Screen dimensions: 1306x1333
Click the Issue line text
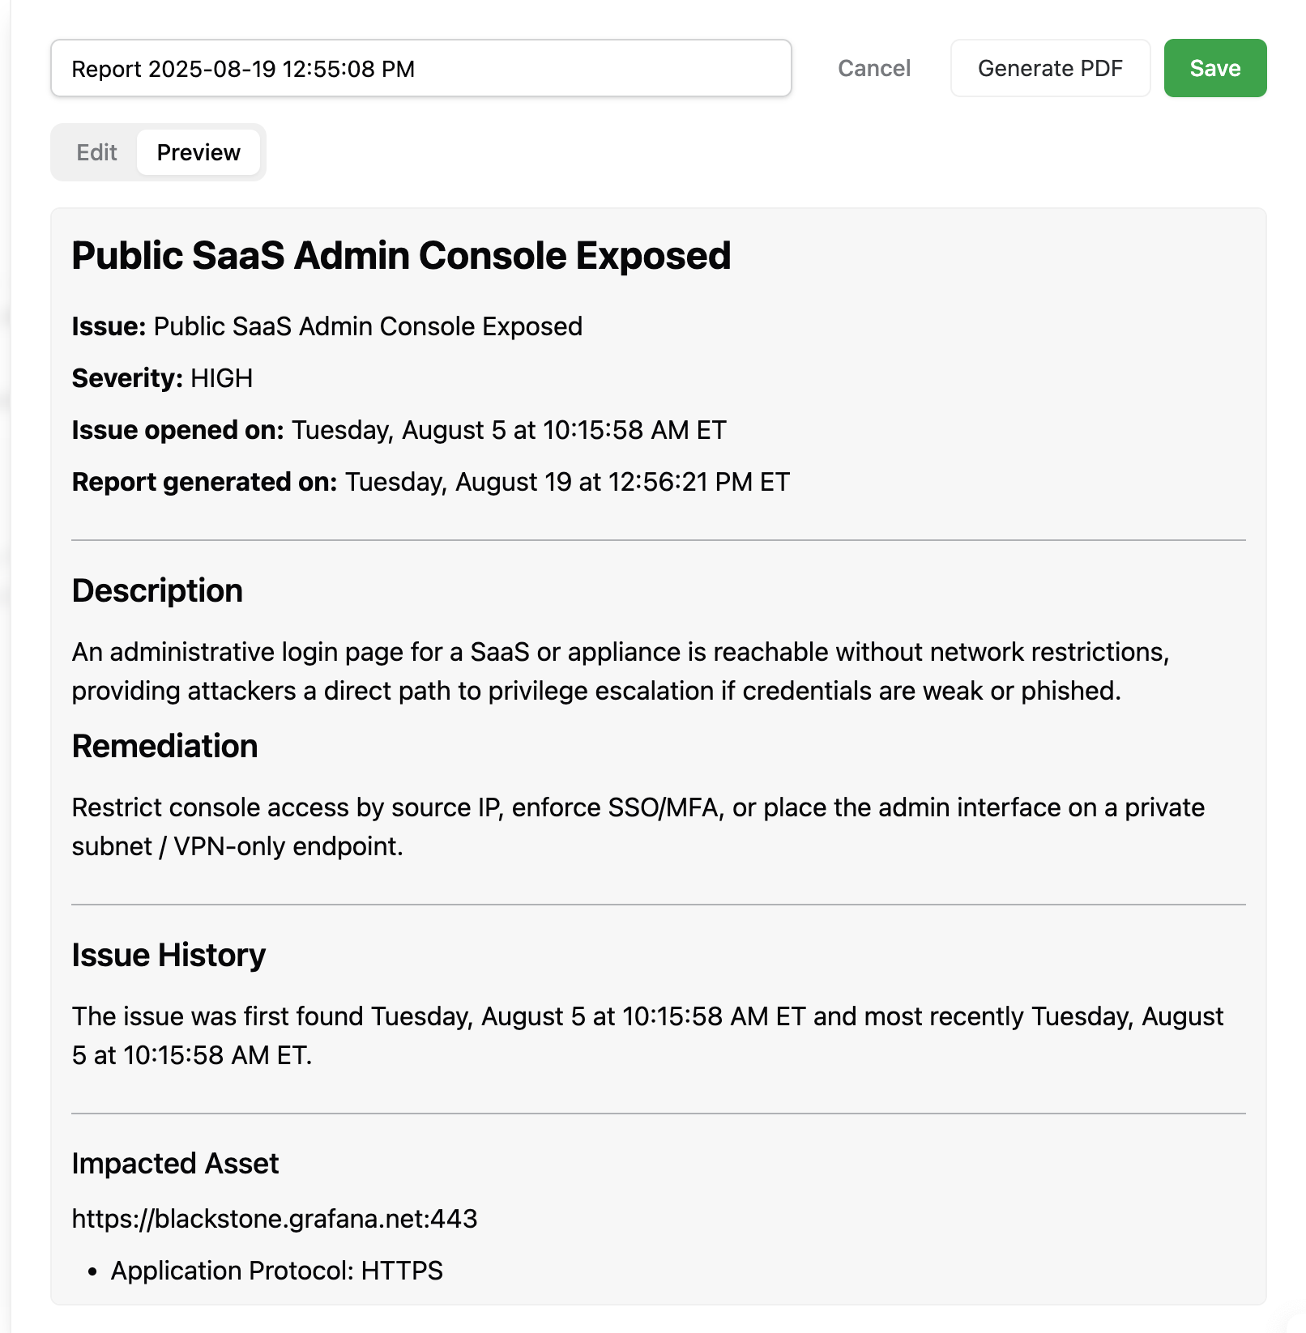(x=326, y=326)
